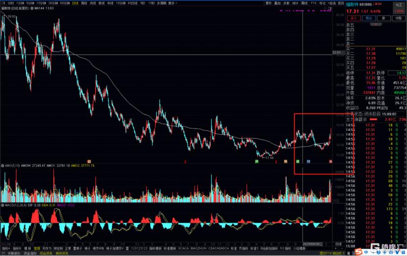
Task: Click the blue 卖出 sell button
Action: click(x=369, y=18)
